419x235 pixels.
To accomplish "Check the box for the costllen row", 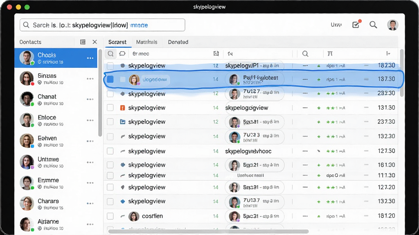I will click(x=110, y=216).
